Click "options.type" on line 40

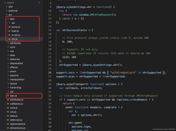(81, 127)
